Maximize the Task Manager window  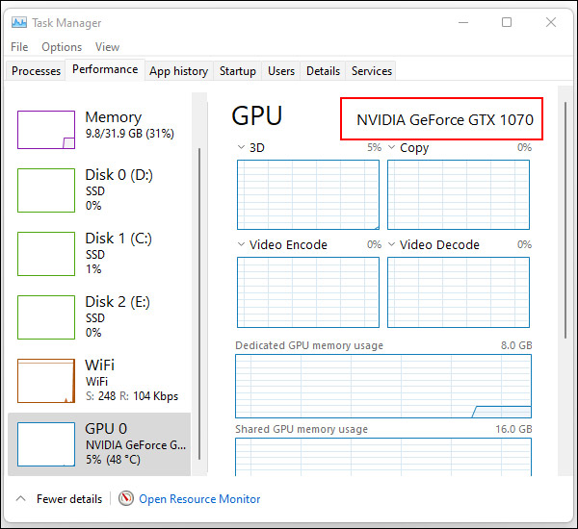click(507, 22)
